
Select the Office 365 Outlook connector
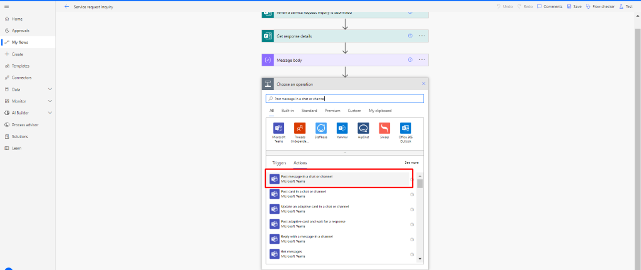tap(406, 128)
